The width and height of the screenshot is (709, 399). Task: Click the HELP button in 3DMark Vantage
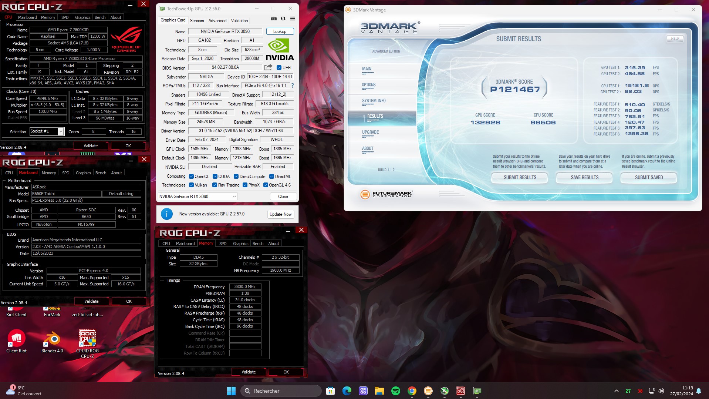pos(675,38)
